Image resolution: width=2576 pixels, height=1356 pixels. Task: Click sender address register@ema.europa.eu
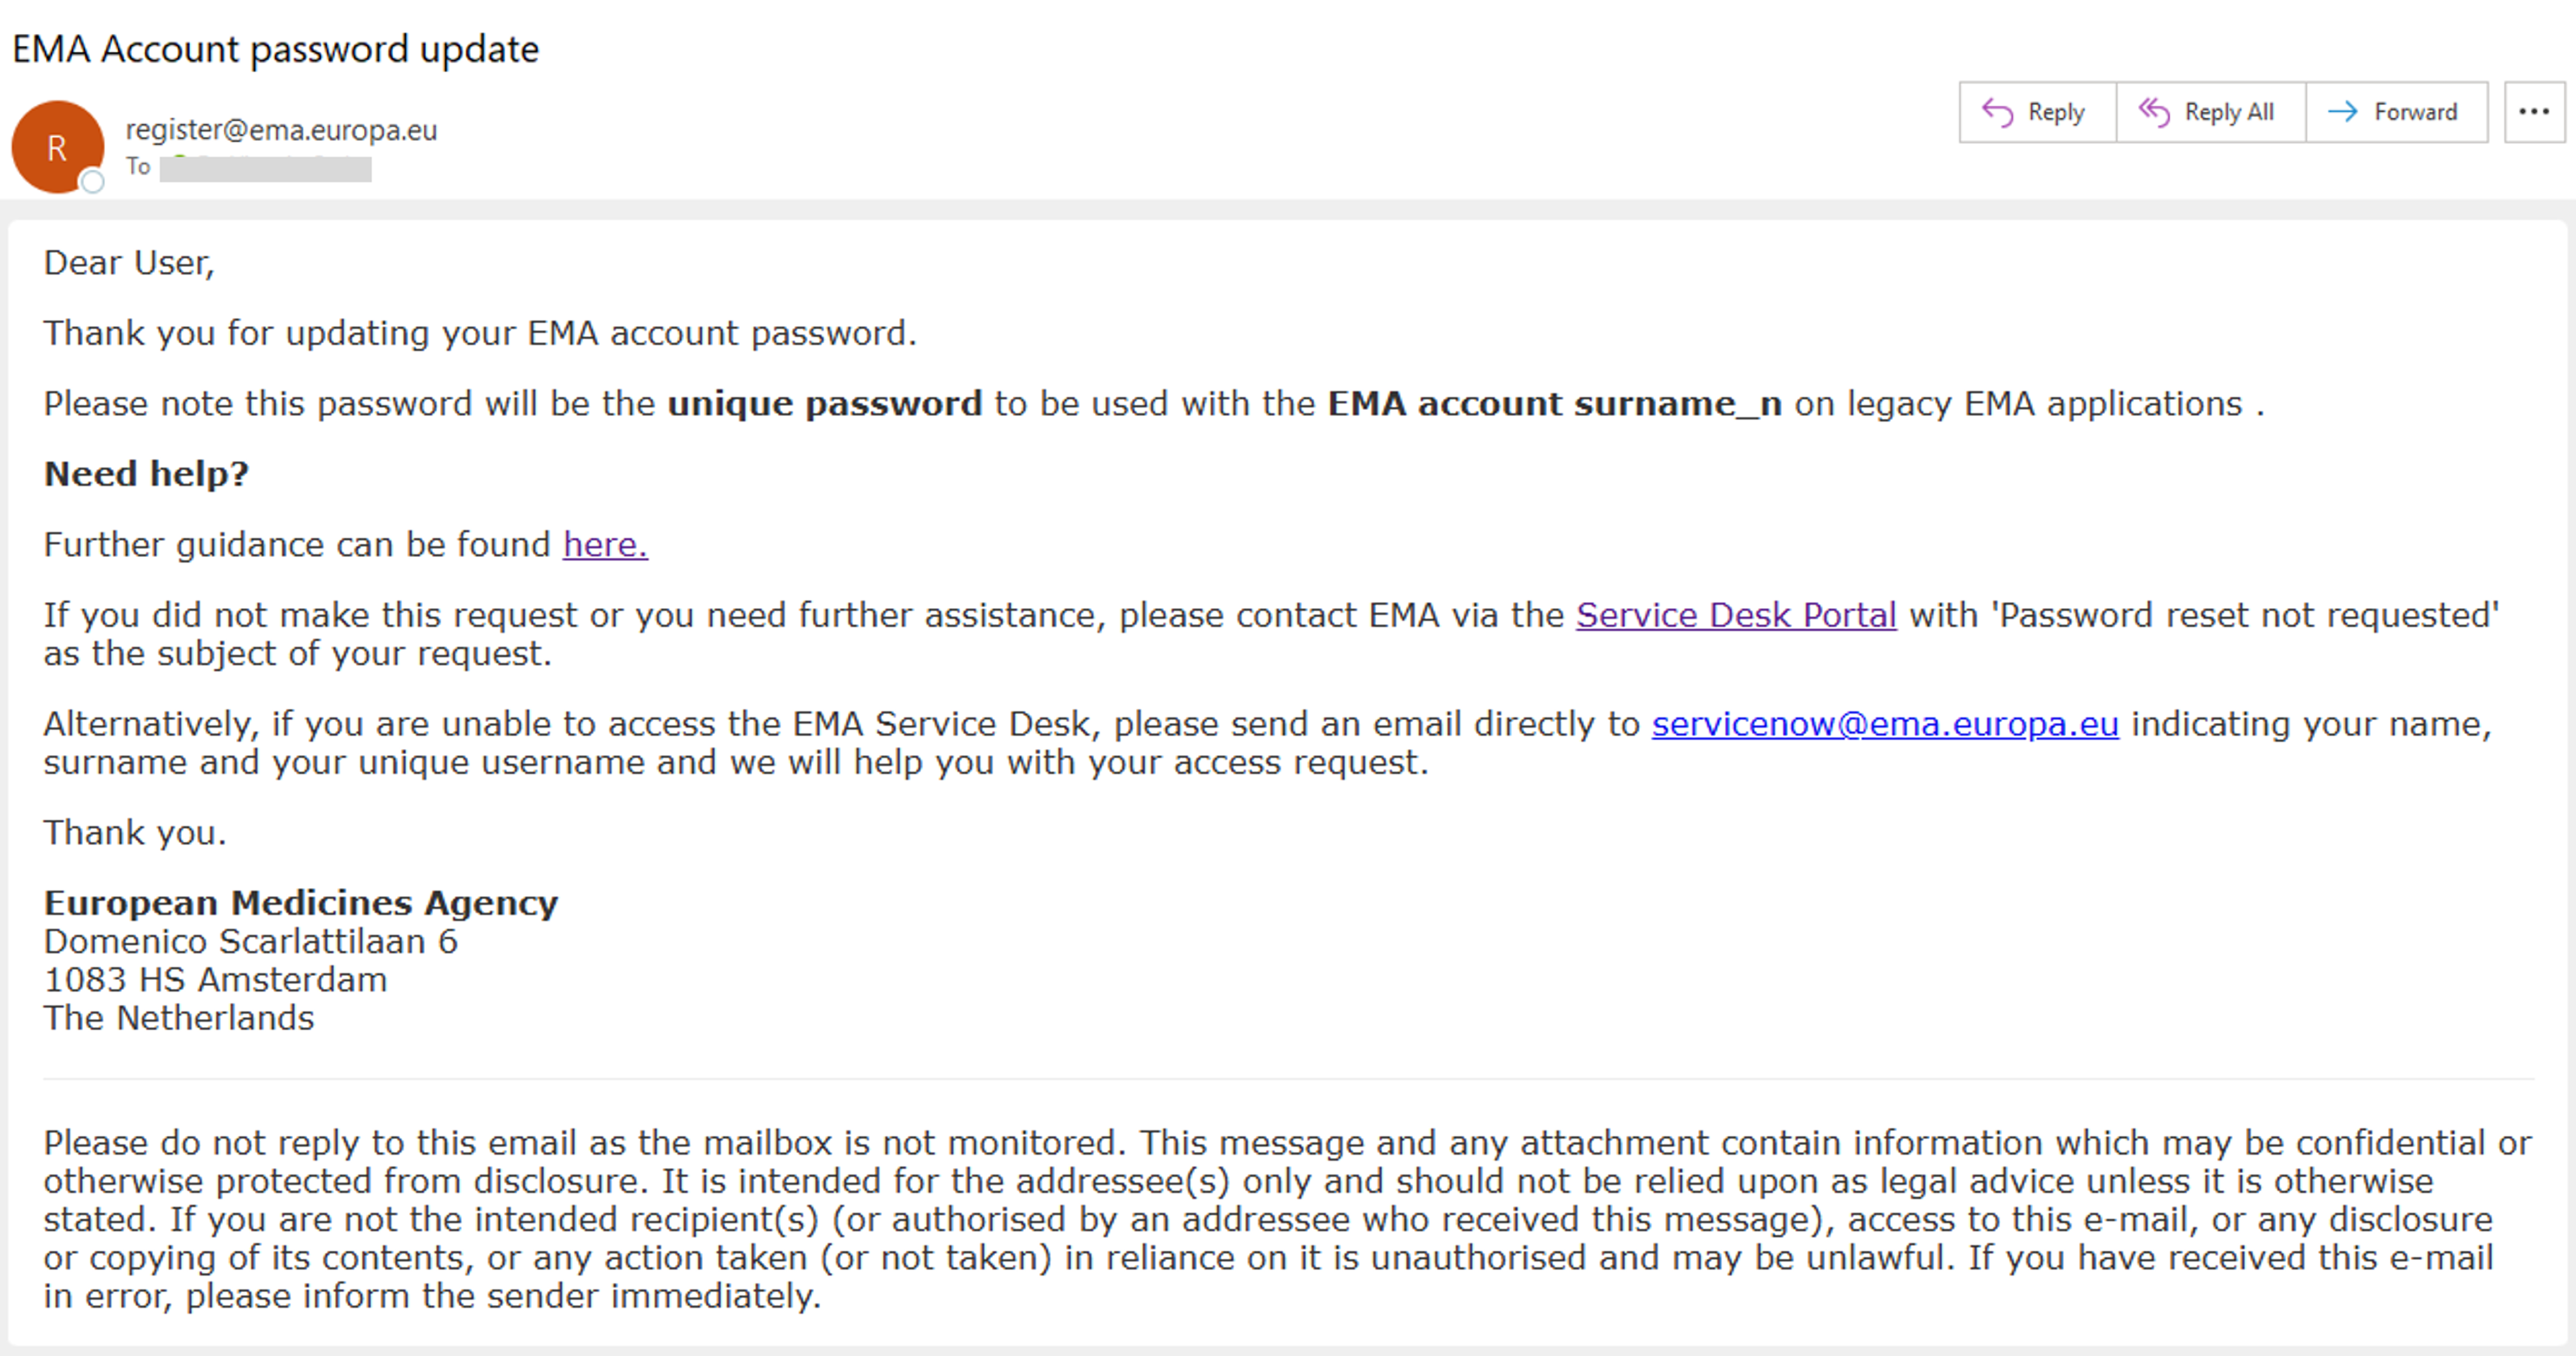281,130
